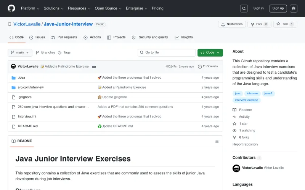Click the book icon beside the README tab

pos(13,141)
